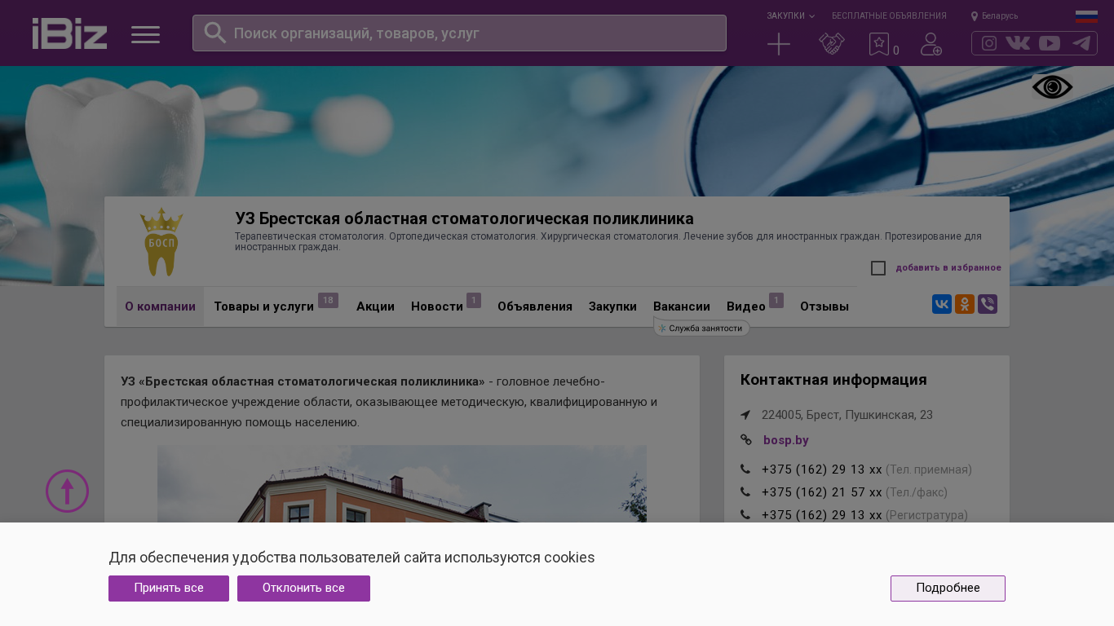1114x626 pixels.
Task: Open the Вакансии tab
Action: pyautogui.click(x=682, y=306)
